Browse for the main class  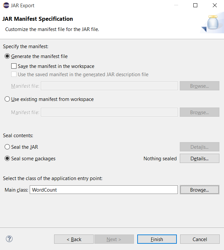pyautogui.click(x=199, y=190)
